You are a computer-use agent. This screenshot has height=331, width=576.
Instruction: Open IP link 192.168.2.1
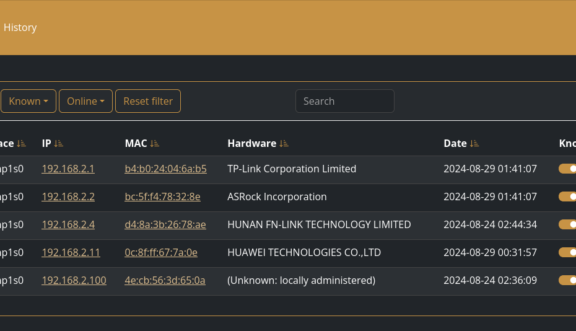tap(68, 169)
